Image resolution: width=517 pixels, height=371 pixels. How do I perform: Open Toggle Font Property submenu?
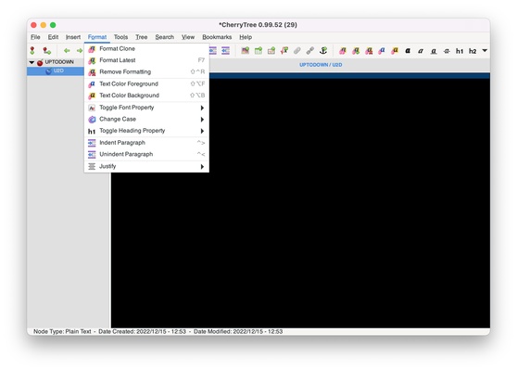146,108
